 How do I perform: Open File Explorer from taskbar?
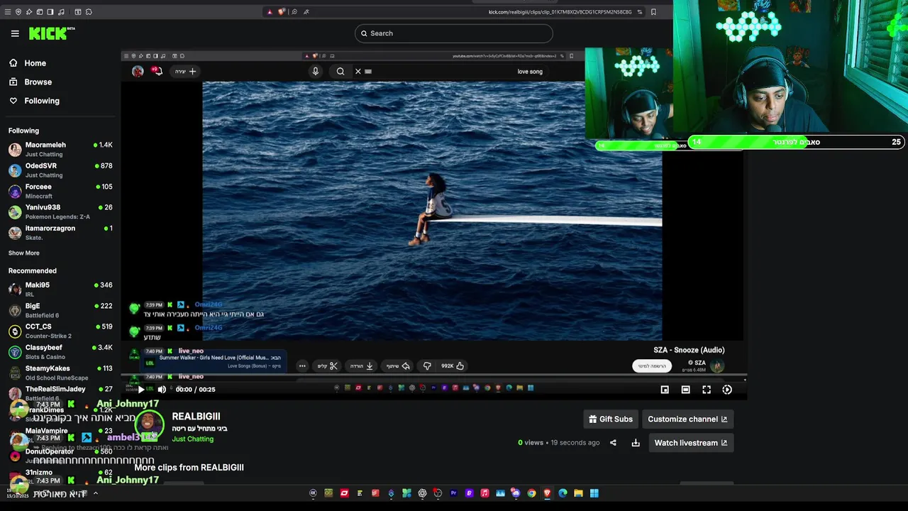coord(578,493)
